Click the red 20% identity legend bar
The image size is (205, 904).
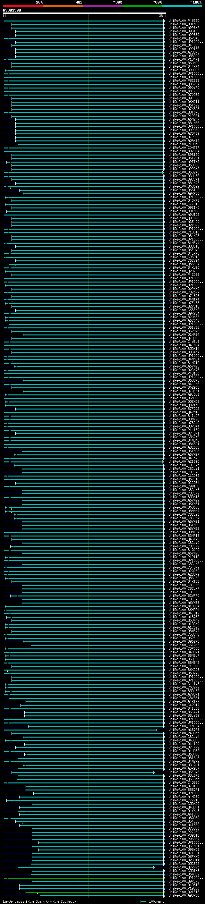point(23,6)
